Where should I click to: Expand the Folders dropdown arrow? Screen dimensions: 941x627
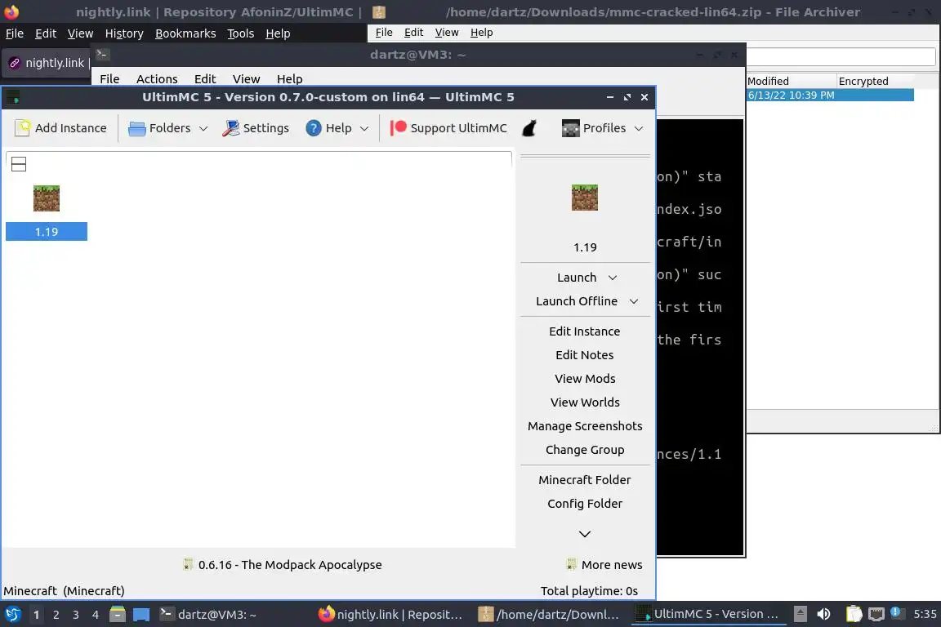[203, 128]
